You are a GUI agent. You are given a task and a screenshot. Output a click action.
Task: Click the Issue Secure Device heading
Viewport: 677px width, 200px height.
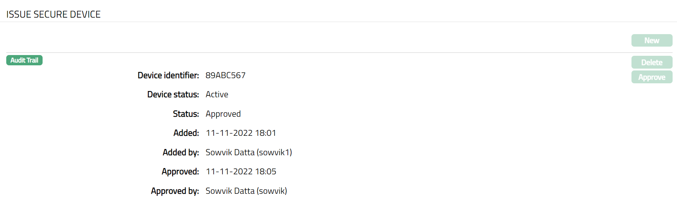[x=54, y=14]
